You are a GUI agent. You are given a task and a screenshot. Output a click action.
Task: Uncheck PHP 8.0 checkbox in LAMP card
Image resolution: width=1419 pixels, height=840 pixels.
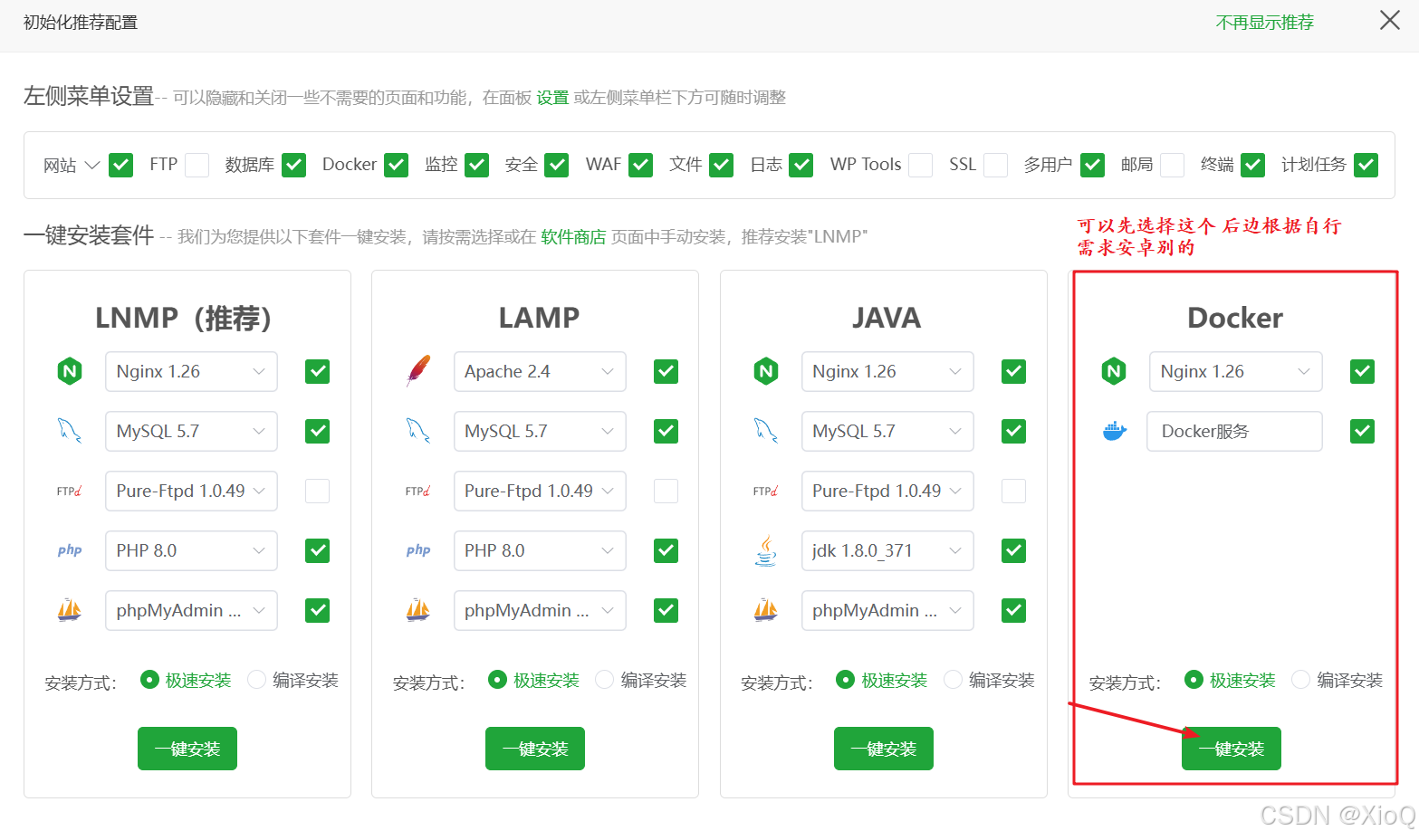point(666,550)
